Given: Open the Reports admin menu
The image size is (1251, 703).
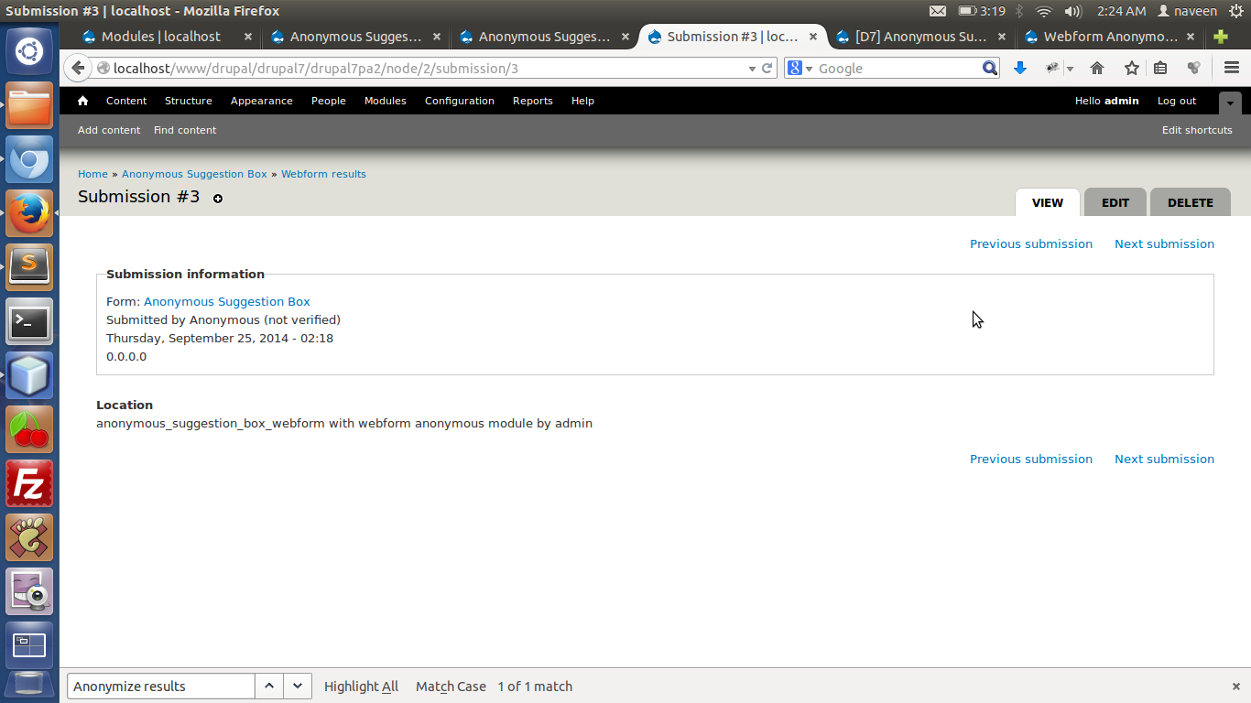Looking at the screenshot, I should click(x=533, y=101).
